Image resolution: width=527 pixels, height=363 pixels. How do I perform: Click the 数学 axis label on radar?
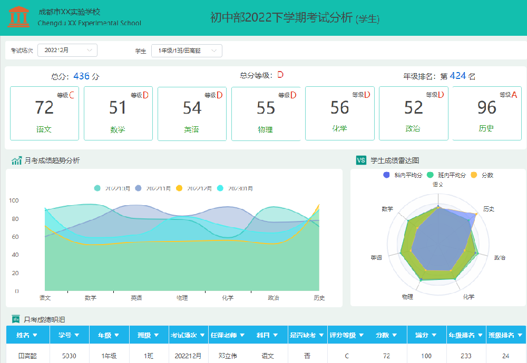click(x=387, y=209)
